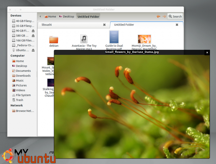Open the 35 GB Filesystem device
This screenshot has height=164, width=216.
point(23,26)
